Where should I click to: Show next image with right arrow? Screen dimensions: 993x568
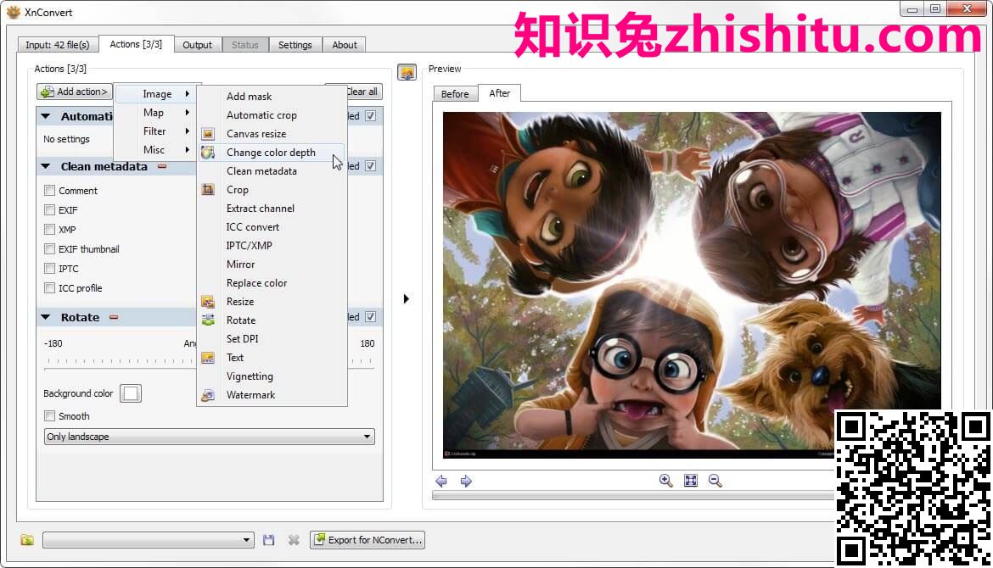coord(466,482)
